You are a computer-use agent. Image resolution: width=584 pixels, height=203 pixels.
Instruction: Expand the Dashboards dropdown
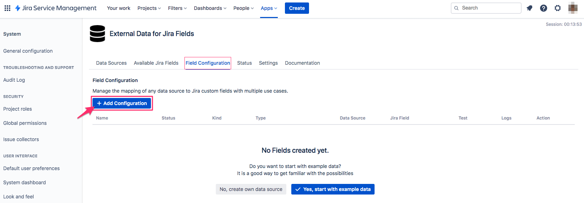[210, 8]
